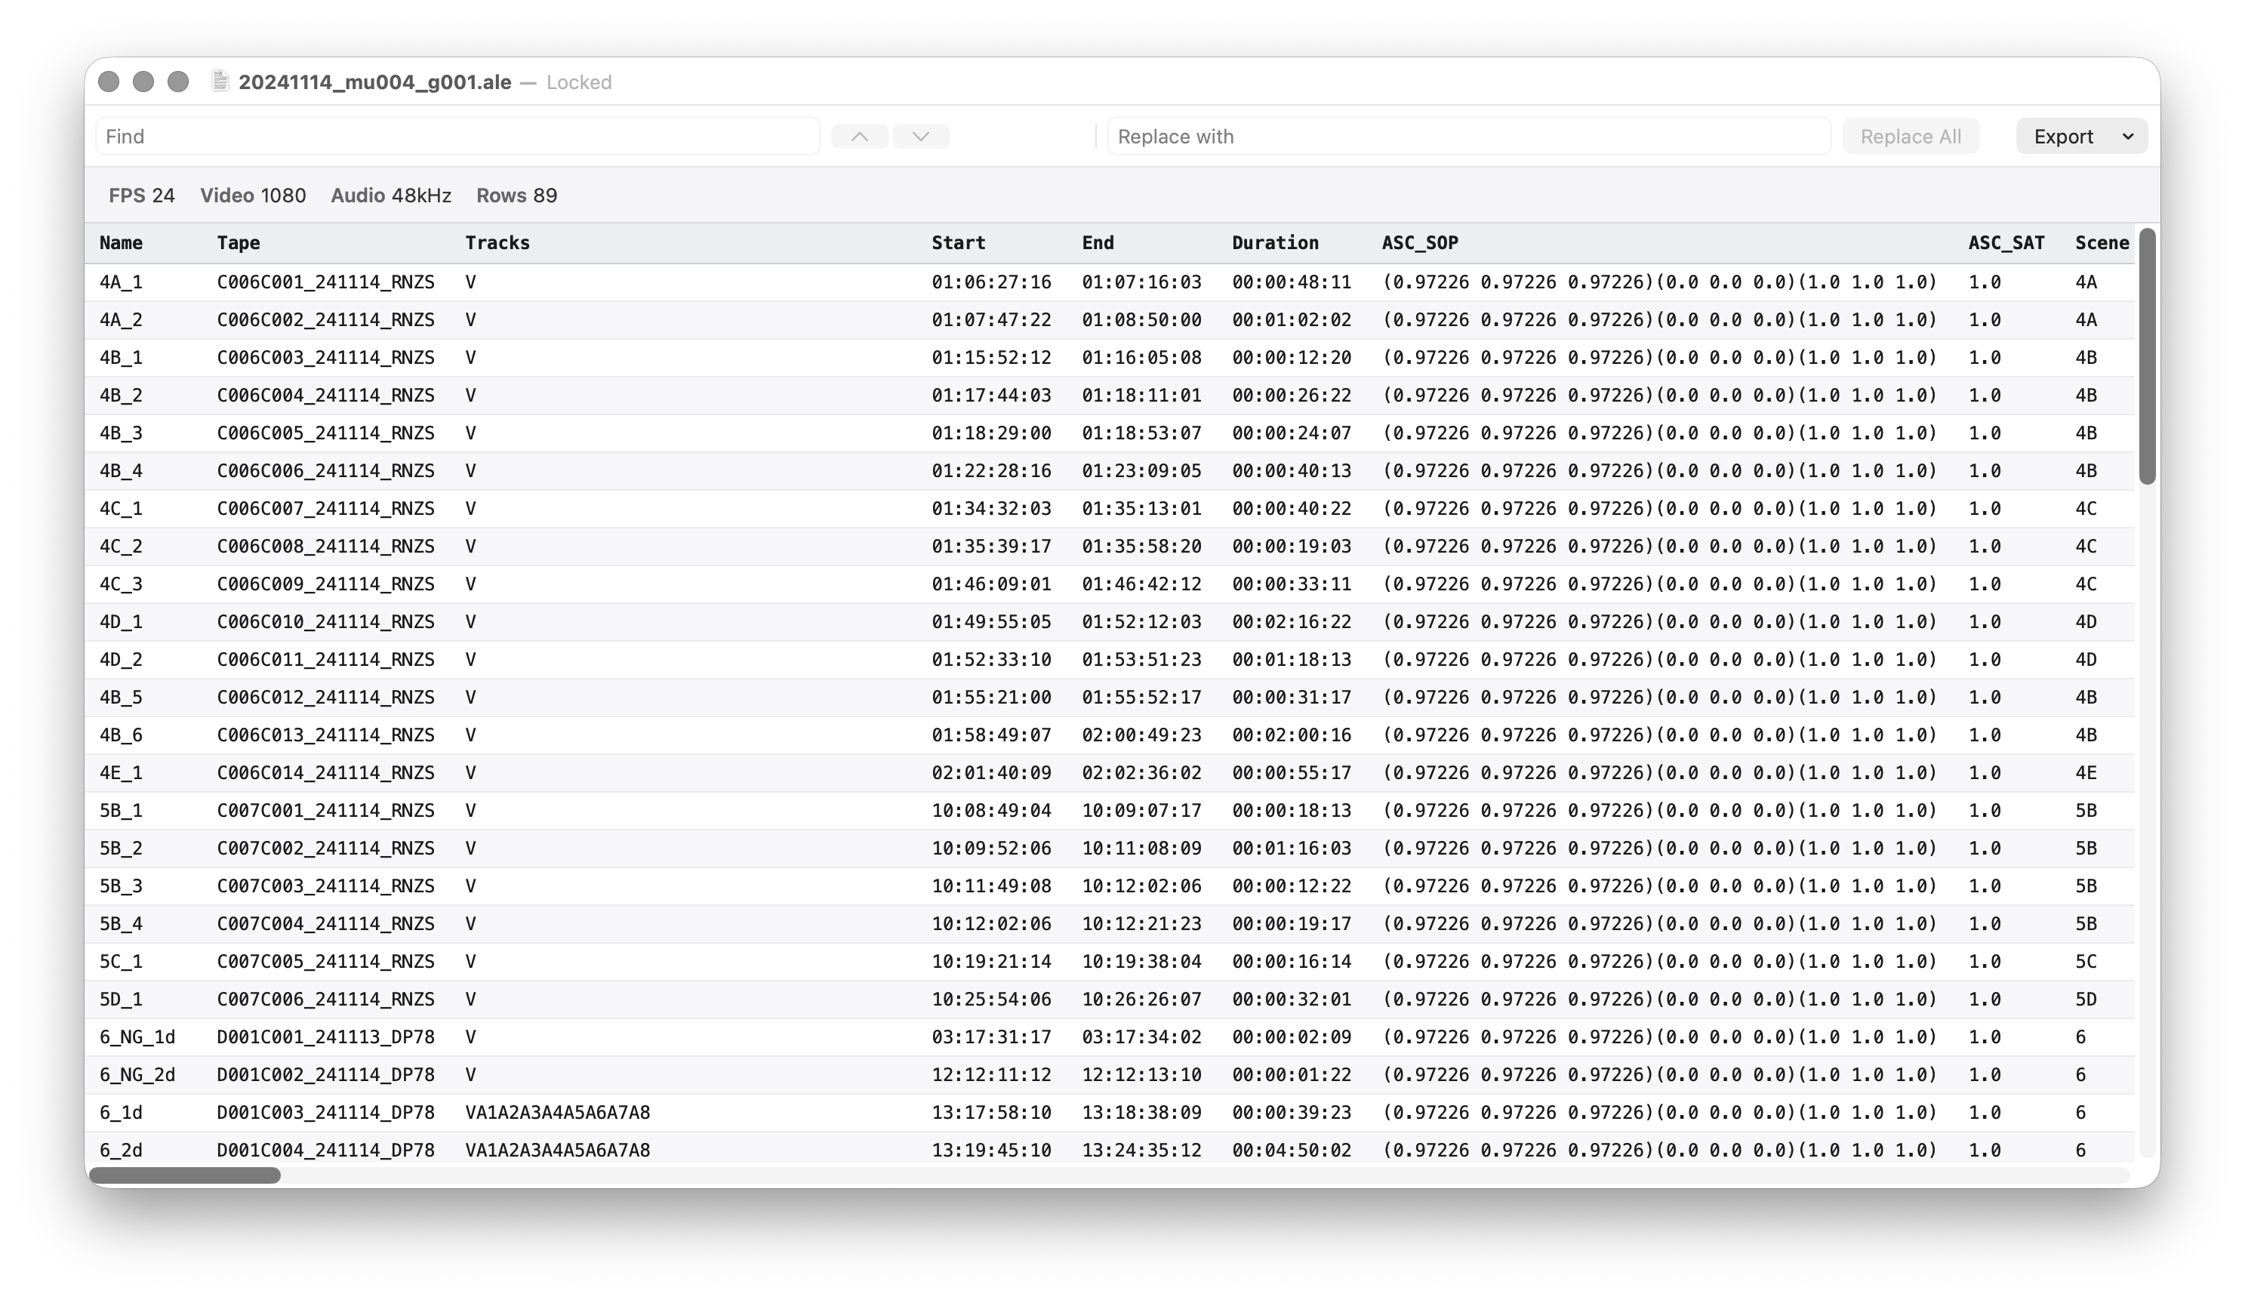Click end timecode 10:11:08:09
The image size is (2245, 1300).
1141,849
